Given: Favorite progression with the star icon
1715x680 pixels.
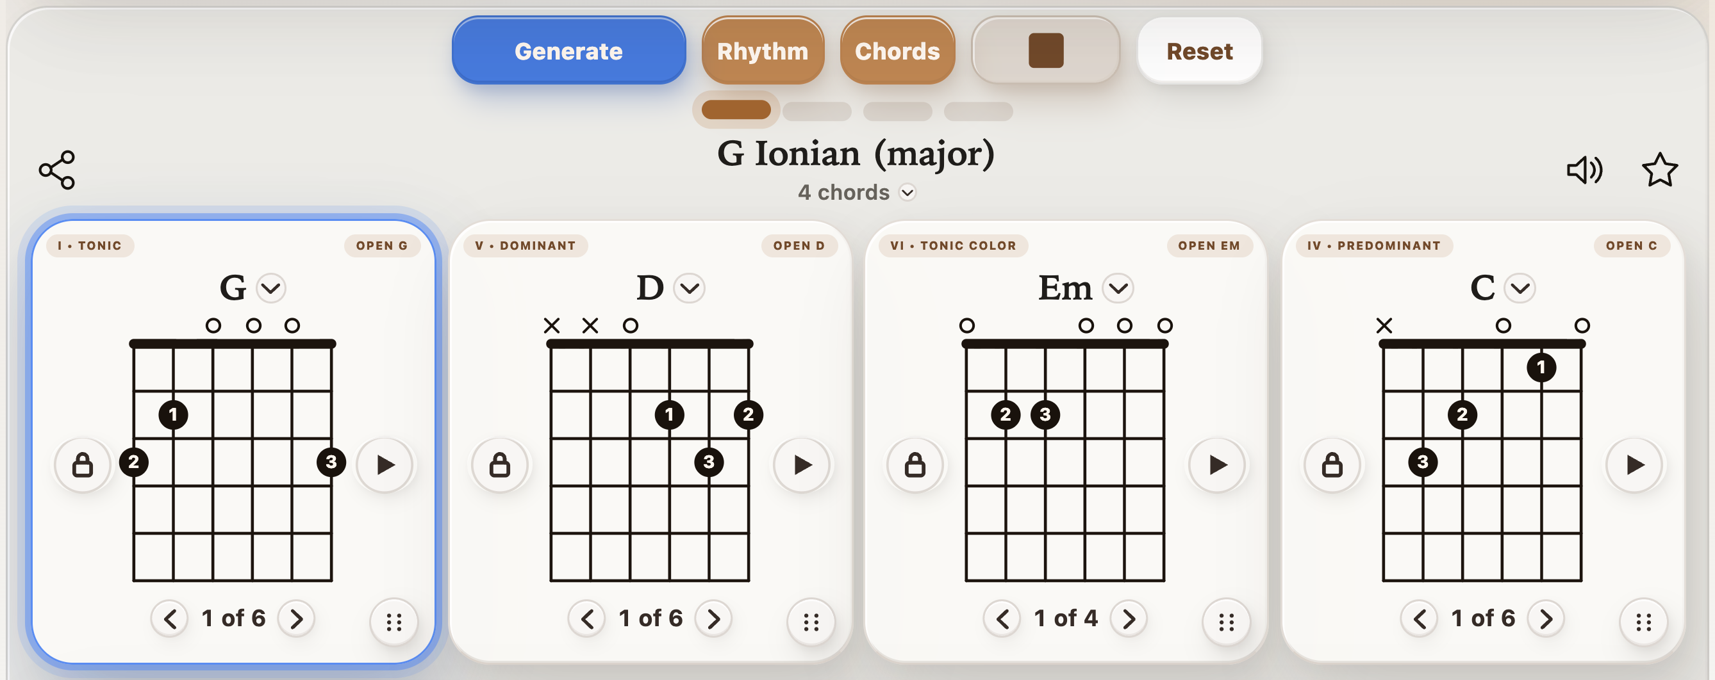Looking at the screenshot, I should click(1660, 170).
